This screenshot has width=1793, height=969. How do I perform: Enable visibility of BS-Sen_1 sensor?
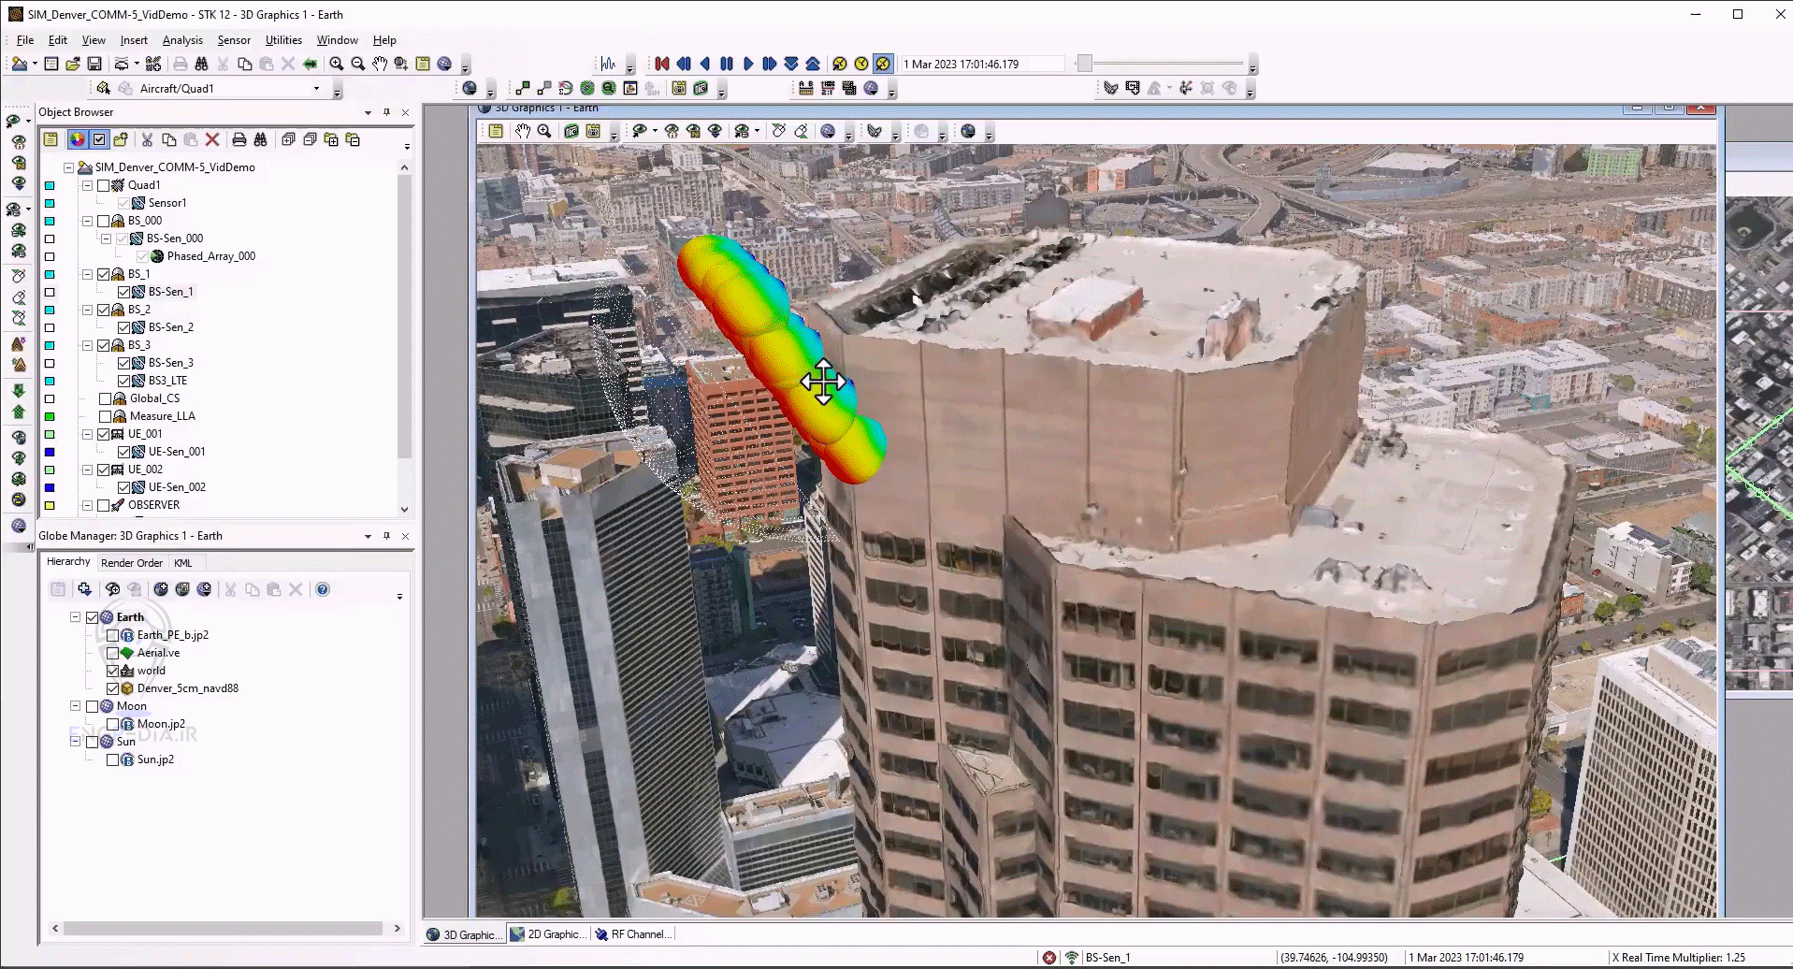coord(125,291)
